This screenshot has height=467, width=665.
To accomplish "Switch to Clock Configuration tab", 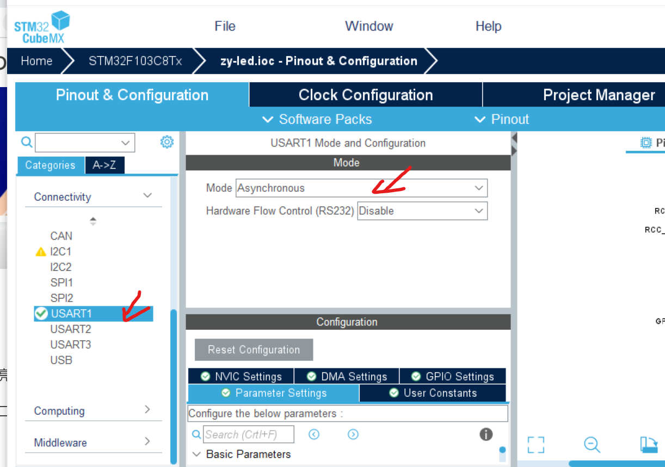I will (366, 95).
